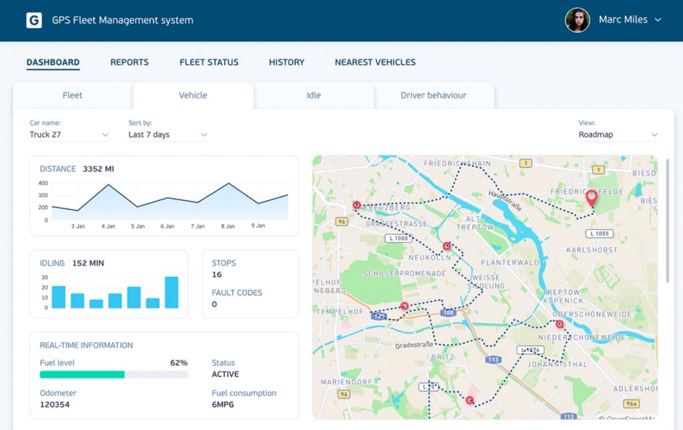Click the marker on route 100 near Tempelhof
The image size is (683, 430).
pos(404,305)
